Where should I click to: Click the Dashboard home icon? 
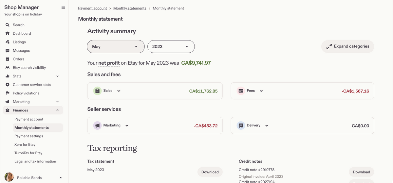pyautogui.click(x=8, y=33)
